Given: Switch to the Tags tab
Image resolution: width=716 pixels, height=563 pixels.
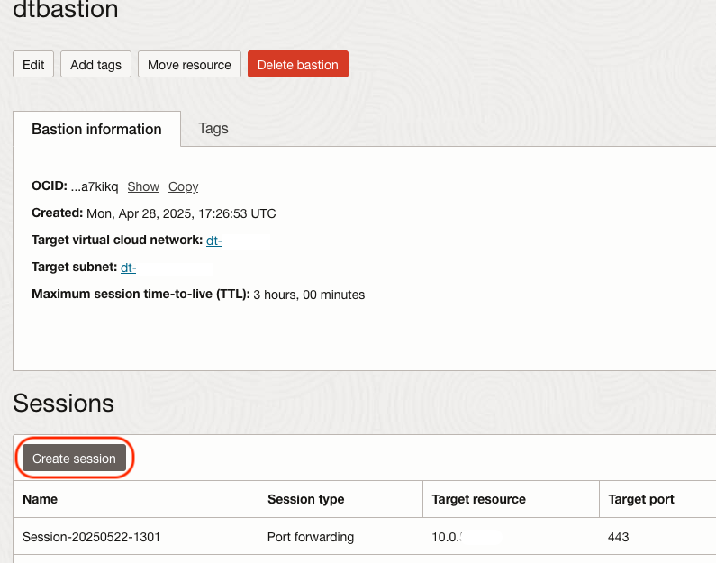Looking at the screenshot, I should point(213,128).
